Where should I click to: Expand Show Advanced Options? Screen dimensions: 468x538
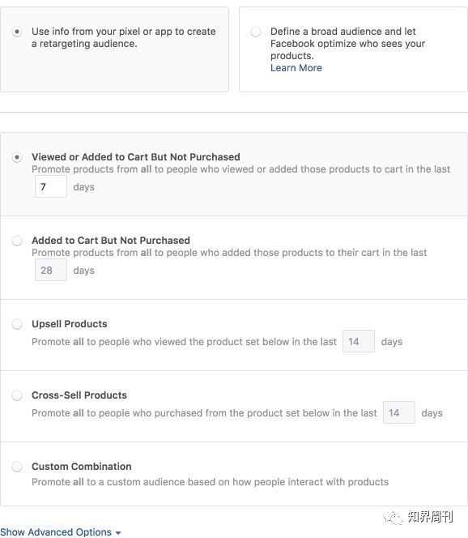click(x=61, y=532)
